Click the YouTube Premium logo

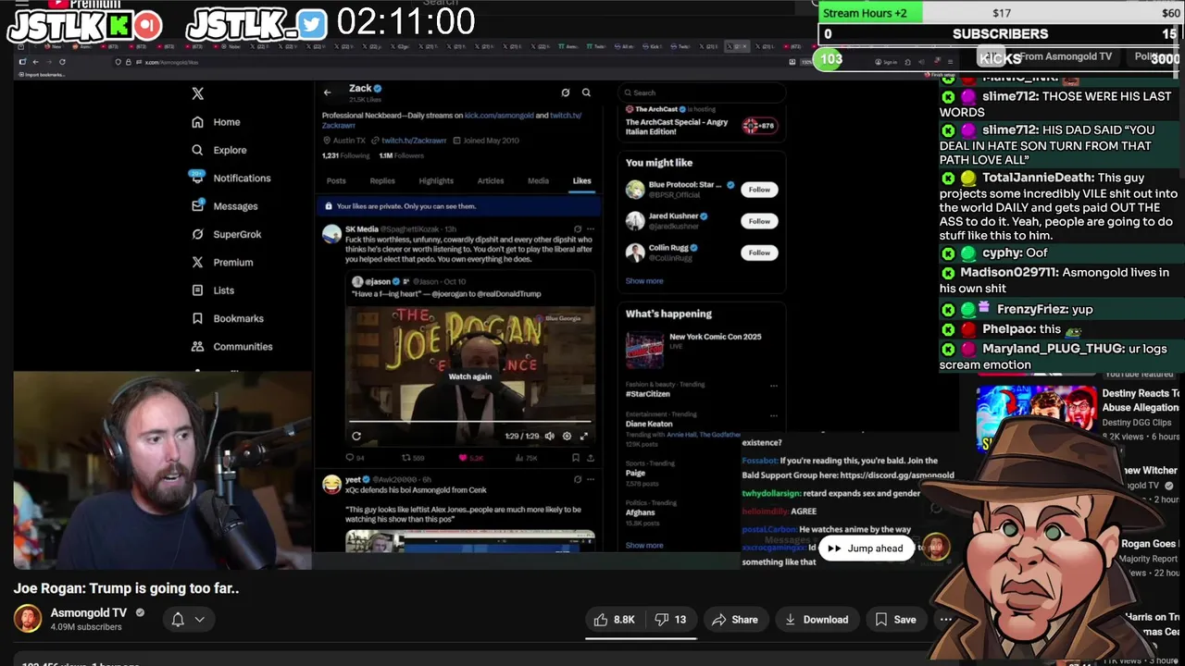[85, 5]
